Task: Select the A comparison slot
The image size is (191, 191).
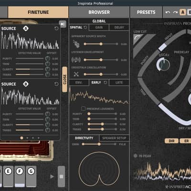Action: tap(183, 12)
